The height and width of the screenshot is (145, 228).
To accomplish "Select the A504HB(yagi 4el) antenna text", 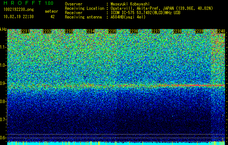I will 128,17.
